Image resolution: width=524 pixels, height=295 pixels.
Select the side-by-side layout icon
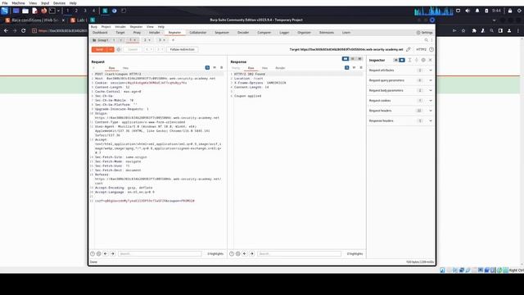tap(346, 59)
